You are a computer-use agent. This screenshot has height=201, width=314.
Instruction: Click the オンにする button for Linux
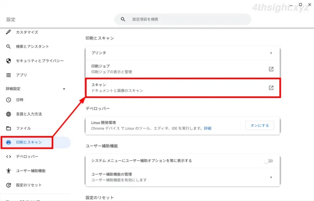tap(260, 126)
